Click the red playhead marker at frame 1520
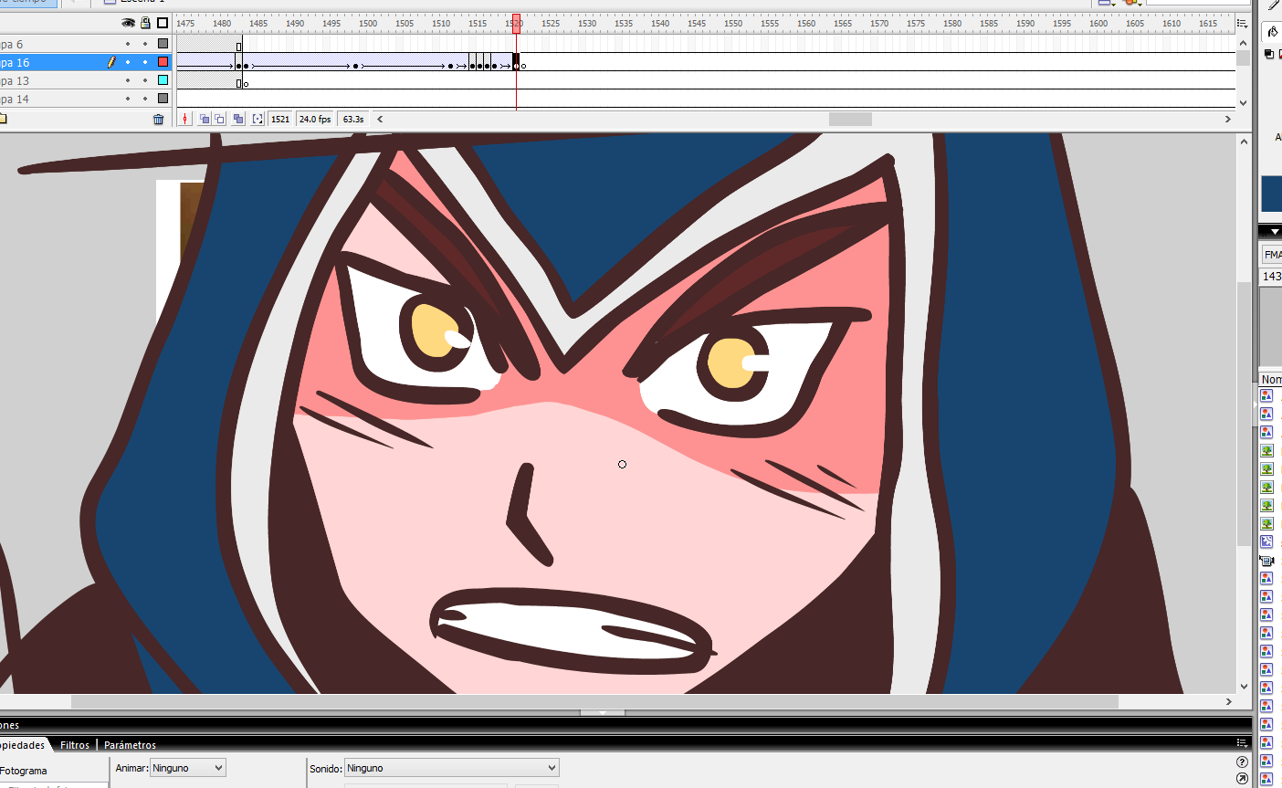1282x788 pixels. coord(516,24)
